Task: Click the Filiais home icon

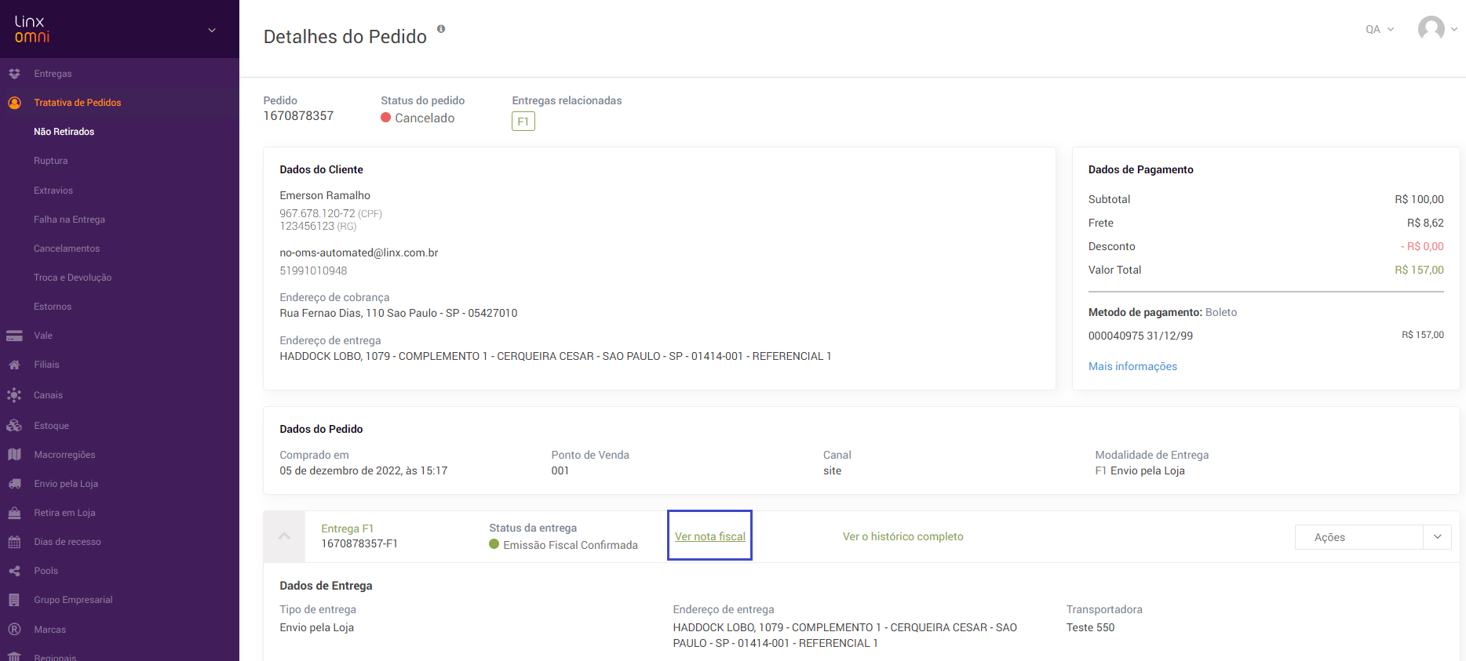Action: 14,365
